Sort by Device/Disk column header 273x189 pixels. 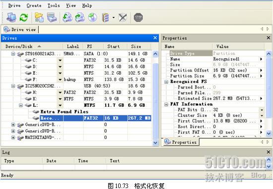32,46
